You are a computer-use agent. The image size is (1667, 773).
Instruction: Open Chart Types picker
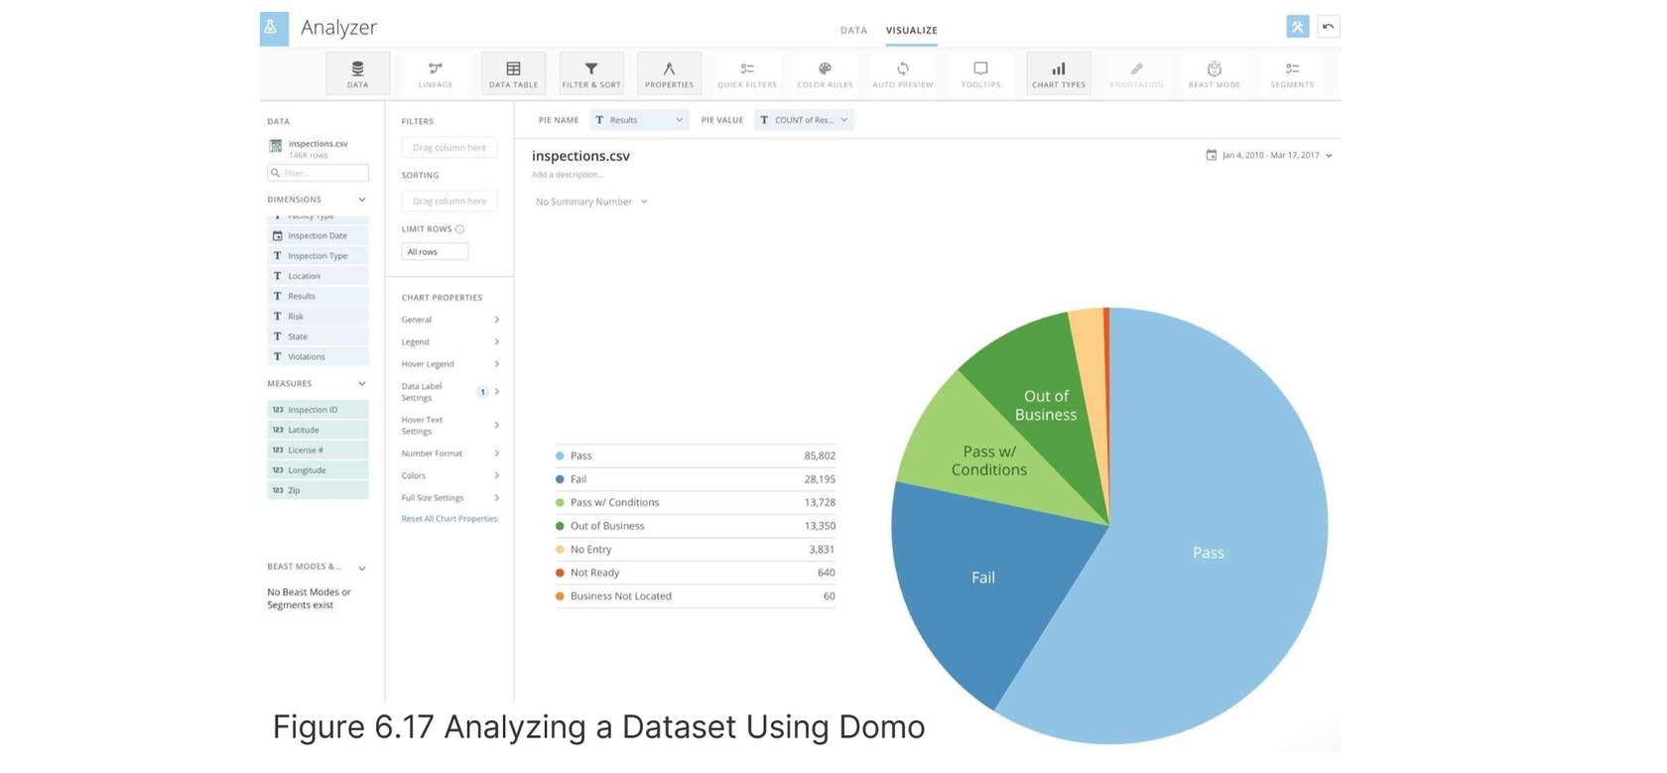(x=1059, y=73)
